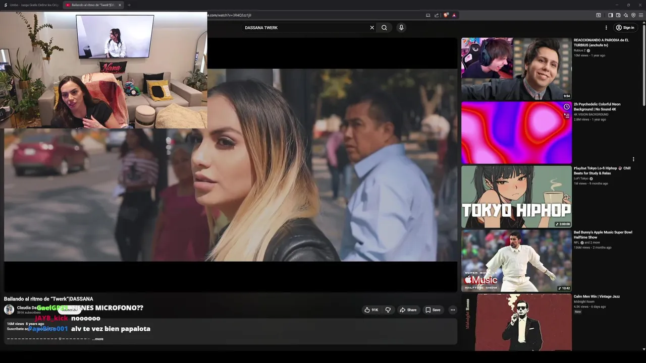
Task: Open more actions ellipsis under video
Action: [x=453, y=310]
